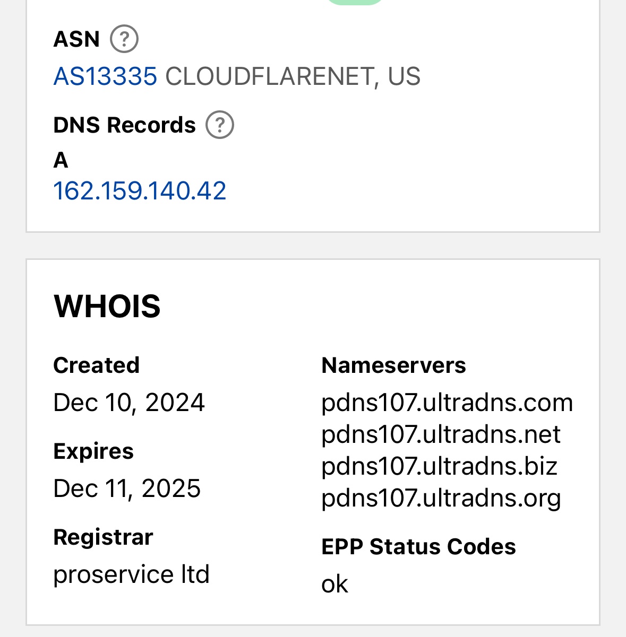Click nameserver pdns107.ultradns.biz
The width and height of the screenshot is (626, 637).
pos(439,466)
